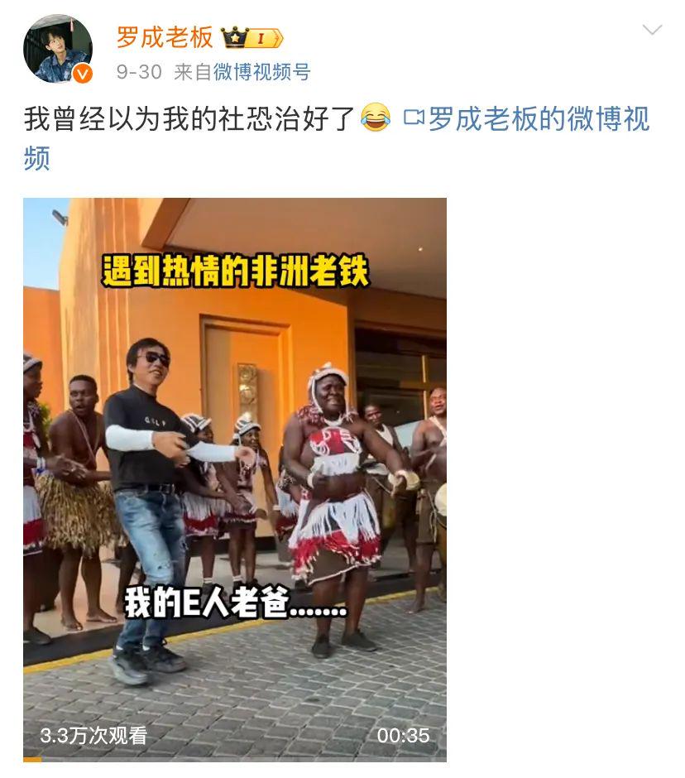This screenshot has width=685, height=778.
Task: Click the 罗成老板的微博视频 video link
Action: (x=539, y=119)
